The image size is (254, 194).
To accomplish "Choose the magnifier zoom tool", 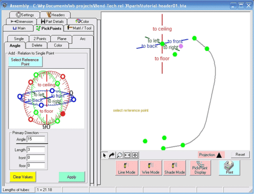I will coord(120,155).
